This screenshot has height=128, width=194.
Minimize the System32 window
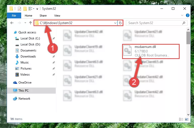(x=162, y=9)
